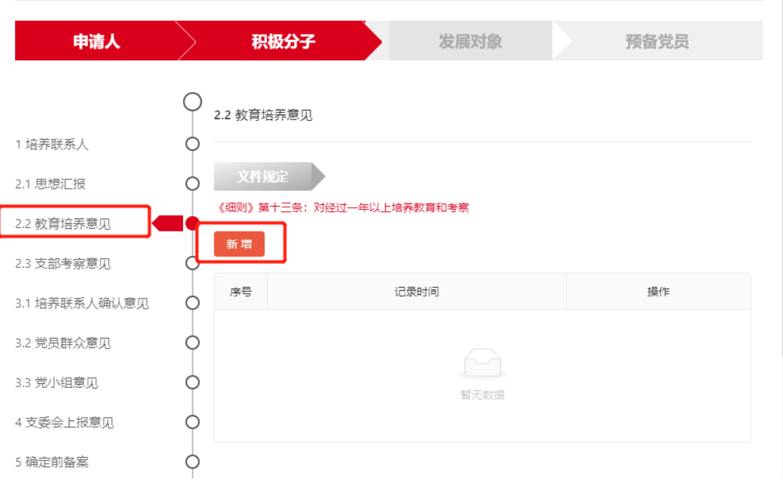This screenshot has height=480, width=783.
Task: Select 1 培养联系人 in the sidebar
Action: click(x=52, y=144)
